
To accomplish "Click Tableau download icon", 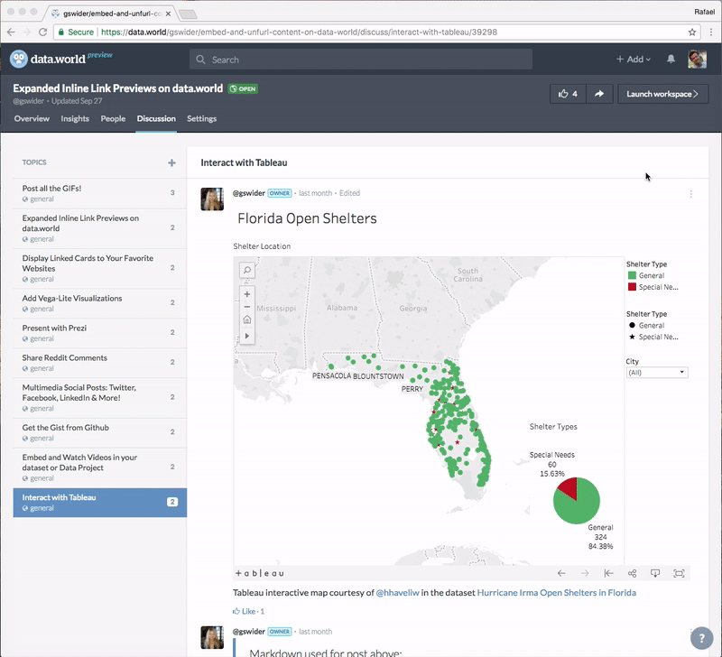I will 655,573.
